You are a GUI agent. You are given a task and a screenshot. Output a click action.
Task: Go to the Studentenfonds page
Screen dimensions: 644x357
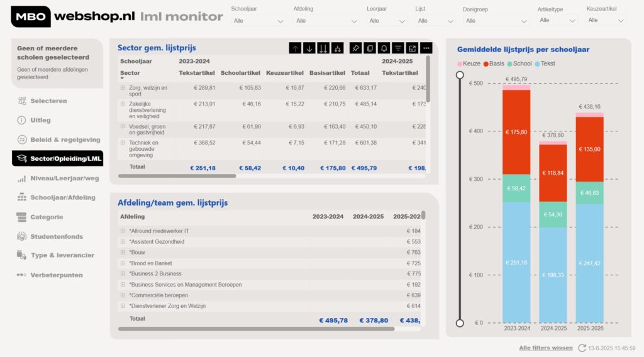[57, 236]
